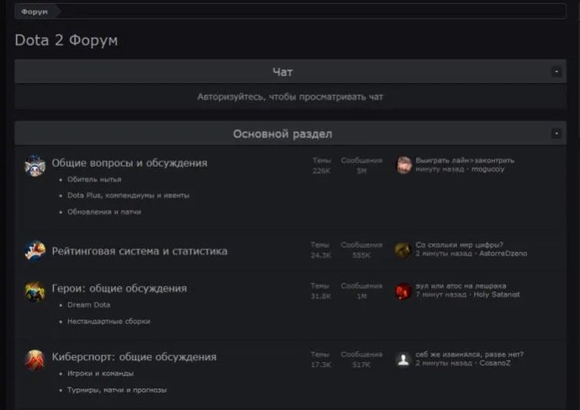Click the 226K topics count
Screen dimensions: 580x410
[x=321, y=171]
